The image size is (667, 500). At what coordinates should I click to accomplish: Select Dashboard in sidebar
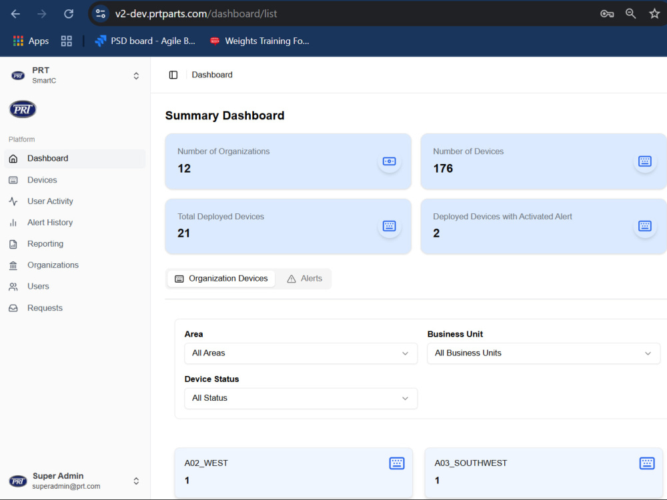tap(75, 159)
